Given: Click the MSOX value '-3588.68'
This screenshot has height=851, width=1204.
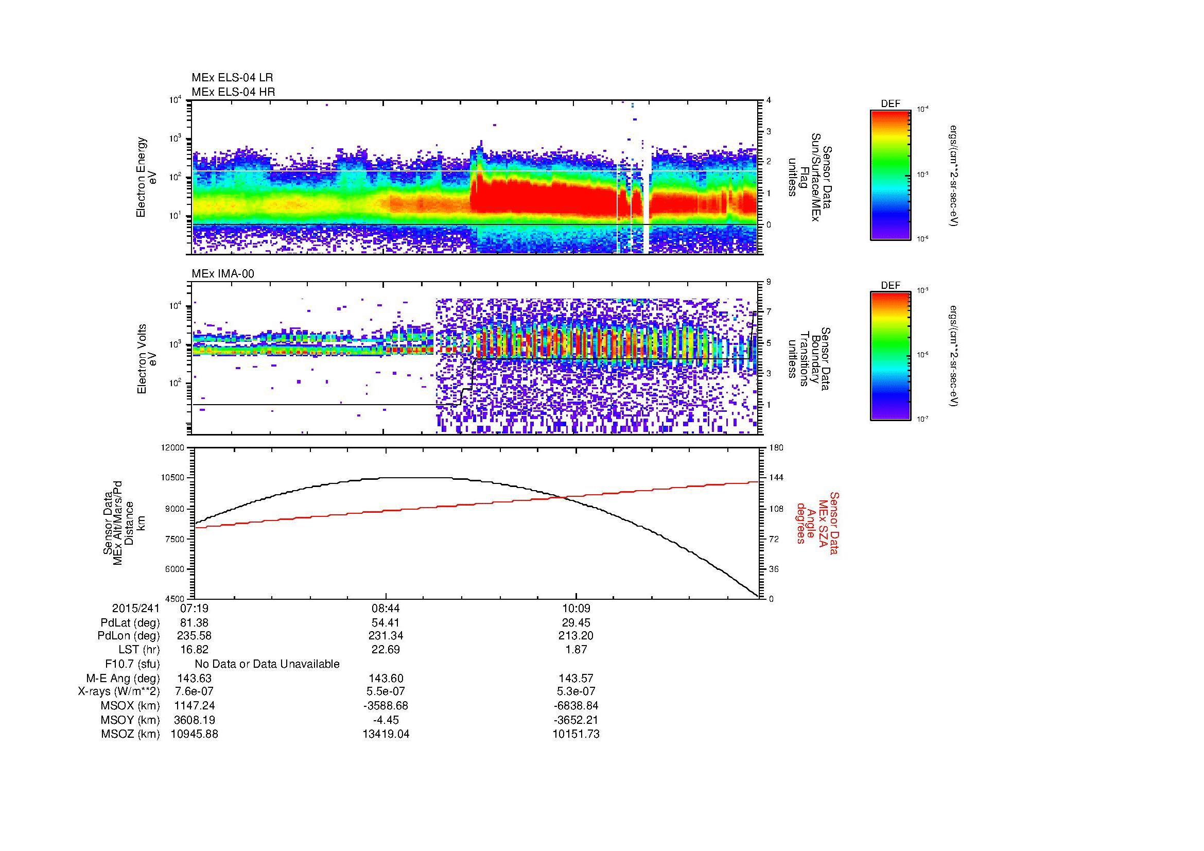Looking at the screenshot, I should 386,706.
